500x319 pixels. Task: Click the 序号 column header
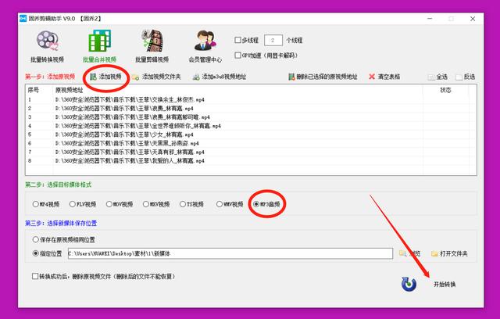click(39, 90)
